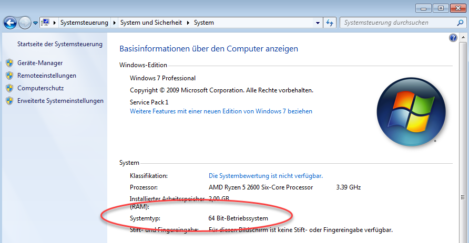The image size is (469, 243).
Task: Click the computer icon in address bar
Action: click(x=46, y=23)
